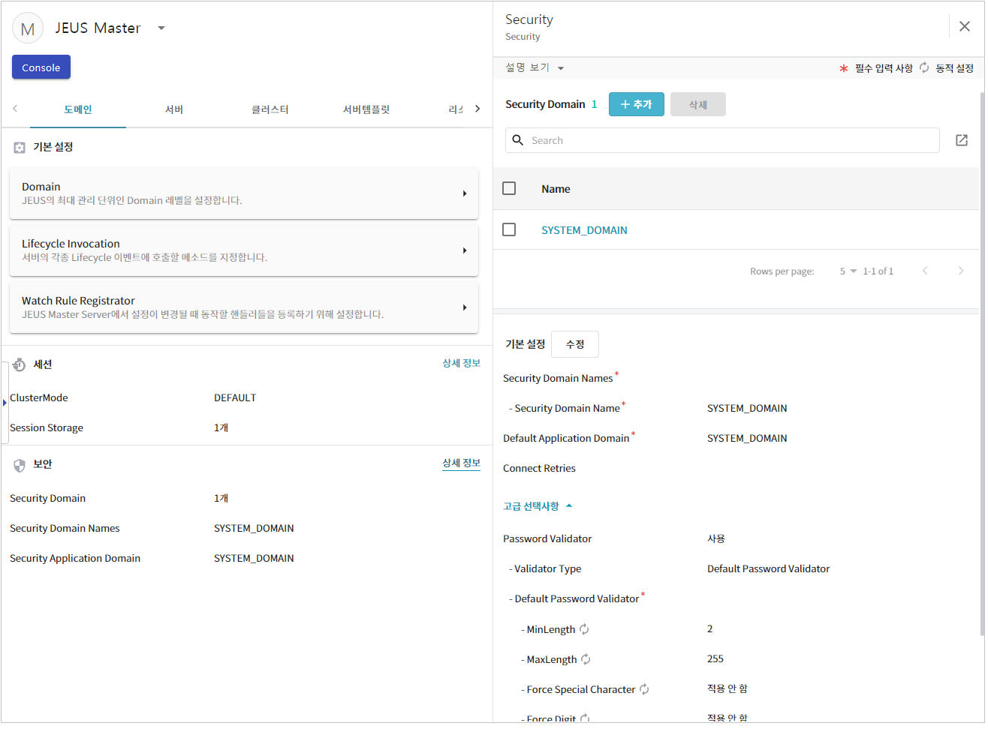Open the Domain settings card
The image size is (988, 729).
[244, 193]
